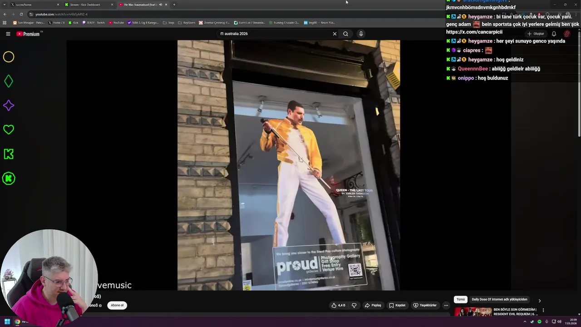Open the YouTube bookmark
The image size is (581, 327).
pyautogui.click(x=116, y=22)
